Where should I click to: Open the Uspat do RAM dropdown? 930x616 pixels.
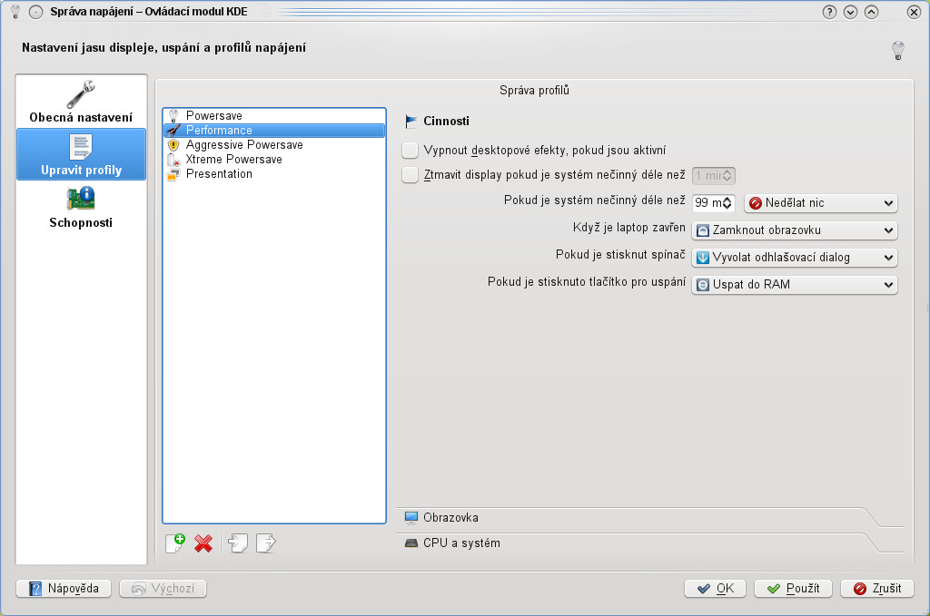point(795,285)
